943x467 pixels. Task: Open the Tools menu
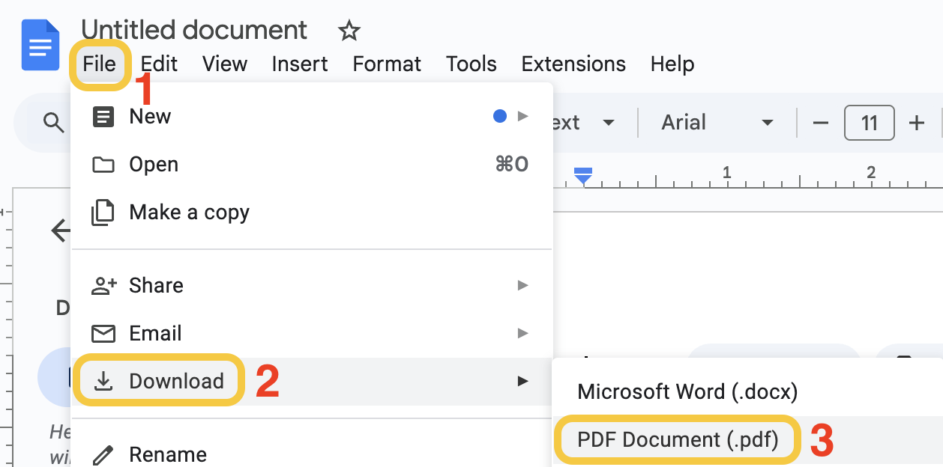[471, 64]
